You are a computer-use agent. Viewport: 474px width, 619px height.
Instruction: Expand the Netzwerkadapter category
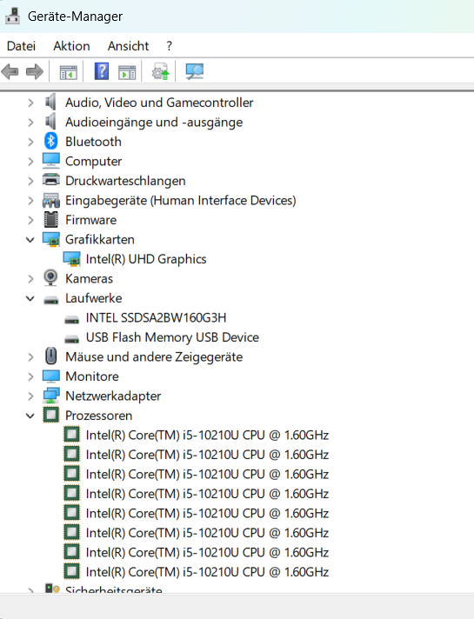pos(30,396)
